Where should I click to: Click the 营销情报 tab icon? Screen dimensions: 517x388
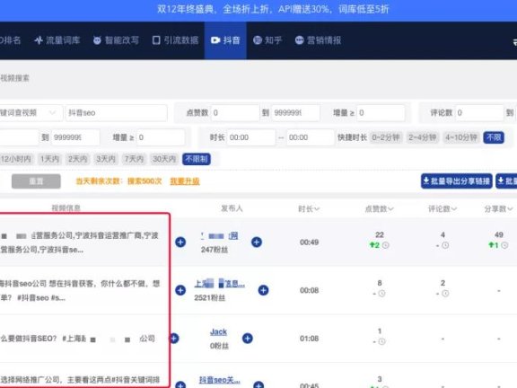tap(299, 40)
